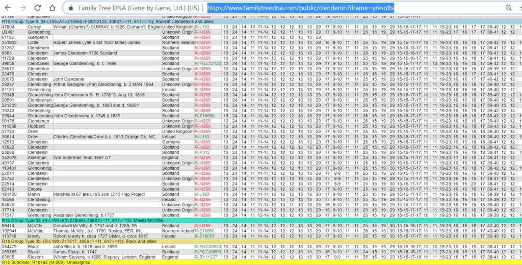Select kit number 351933

coord(9,43)
